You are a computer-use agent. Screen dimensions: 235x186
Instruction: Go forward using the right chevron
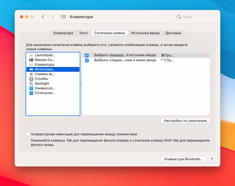(53, 17)
